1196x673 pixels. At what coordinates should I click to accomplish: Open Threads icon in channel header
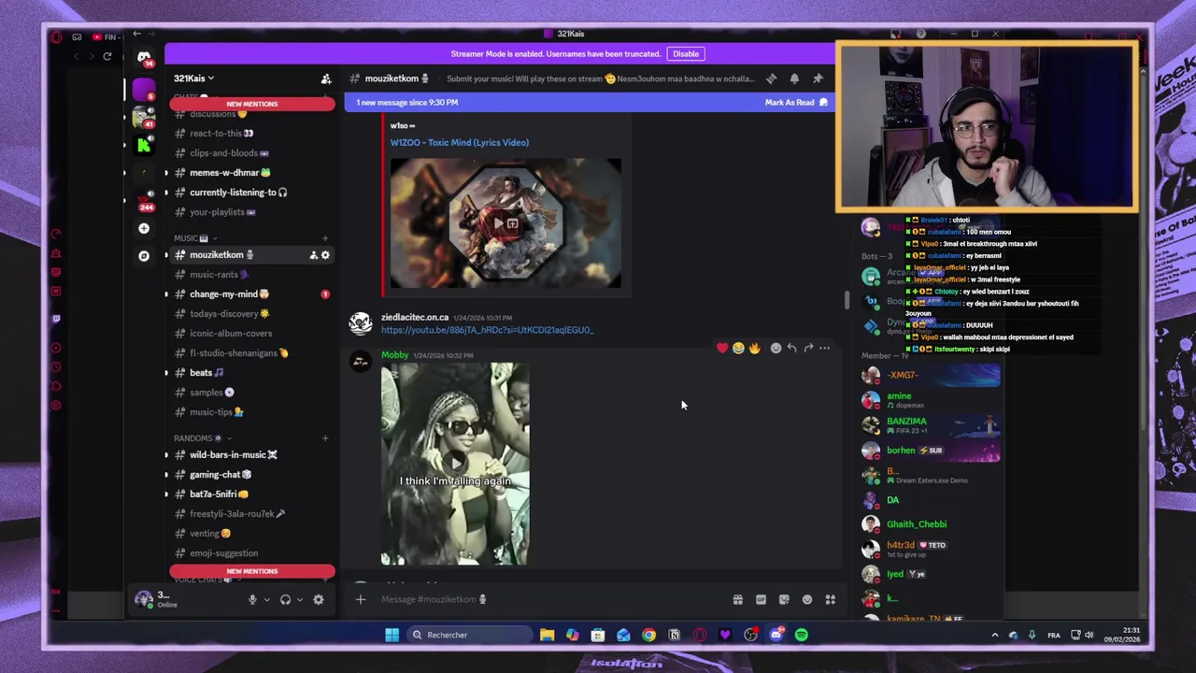point(772,79)
